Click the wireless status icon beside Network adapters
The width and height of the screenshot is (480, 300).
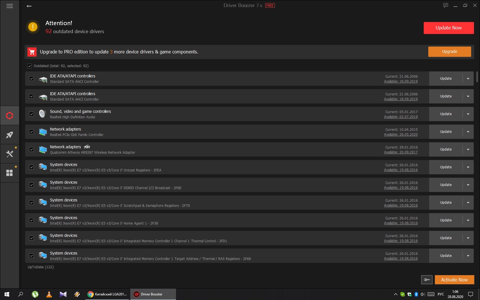(x=87, y=147)
